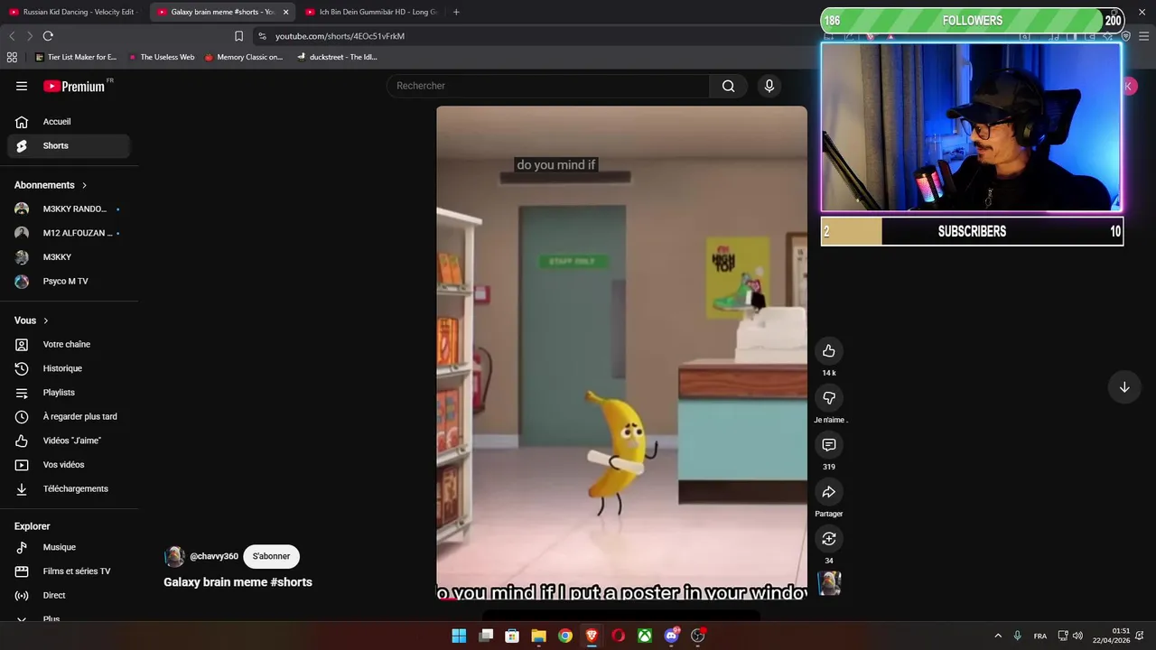Click the Rechercher search field
The width and height of the screenshot is (1156, 650).
click(x=548, y=86)
